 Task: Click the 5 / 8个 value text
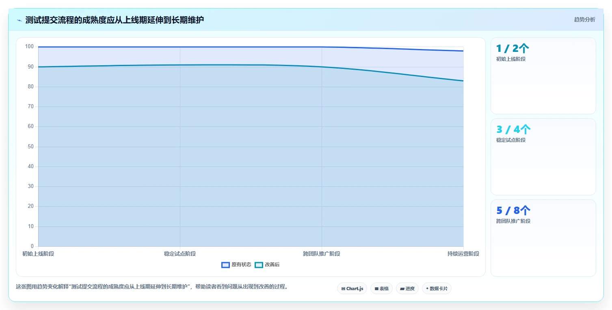[x=513, y=211]
